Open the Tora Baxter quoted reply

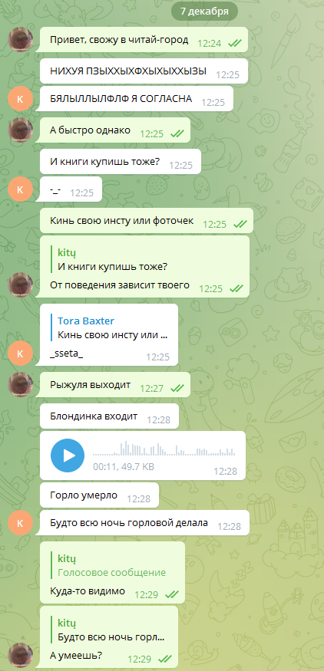tap(109, 327)
